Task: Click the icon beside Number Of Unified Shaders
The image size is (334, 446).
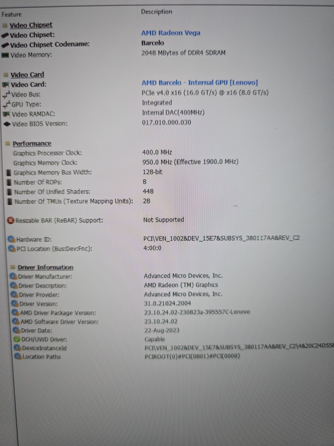Action: (10, 192)
